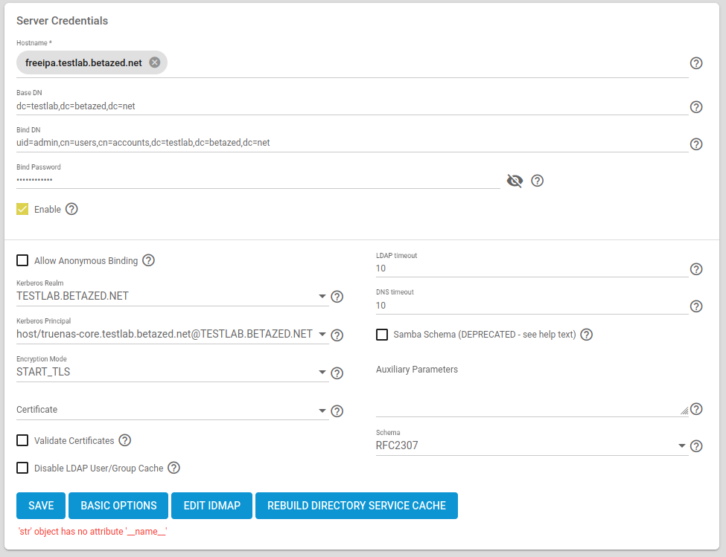Open help for Validate Certificates

pyautogui.click(x=124, y=440)
